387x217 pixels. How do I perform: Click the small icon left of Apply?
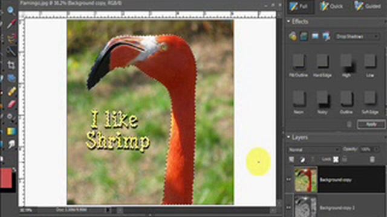pos(349,124)
